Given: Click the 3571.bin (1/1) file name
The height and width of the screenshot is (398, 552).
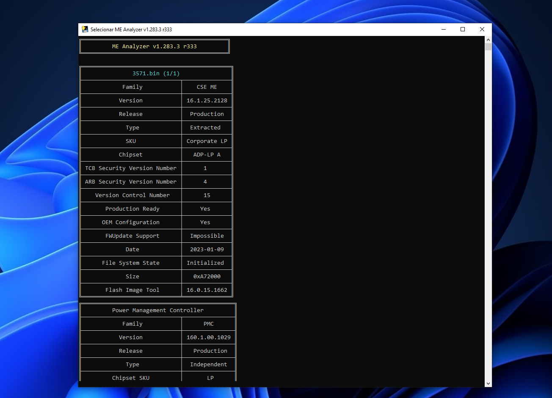Looking at the screenshot, I should (156, 73).
